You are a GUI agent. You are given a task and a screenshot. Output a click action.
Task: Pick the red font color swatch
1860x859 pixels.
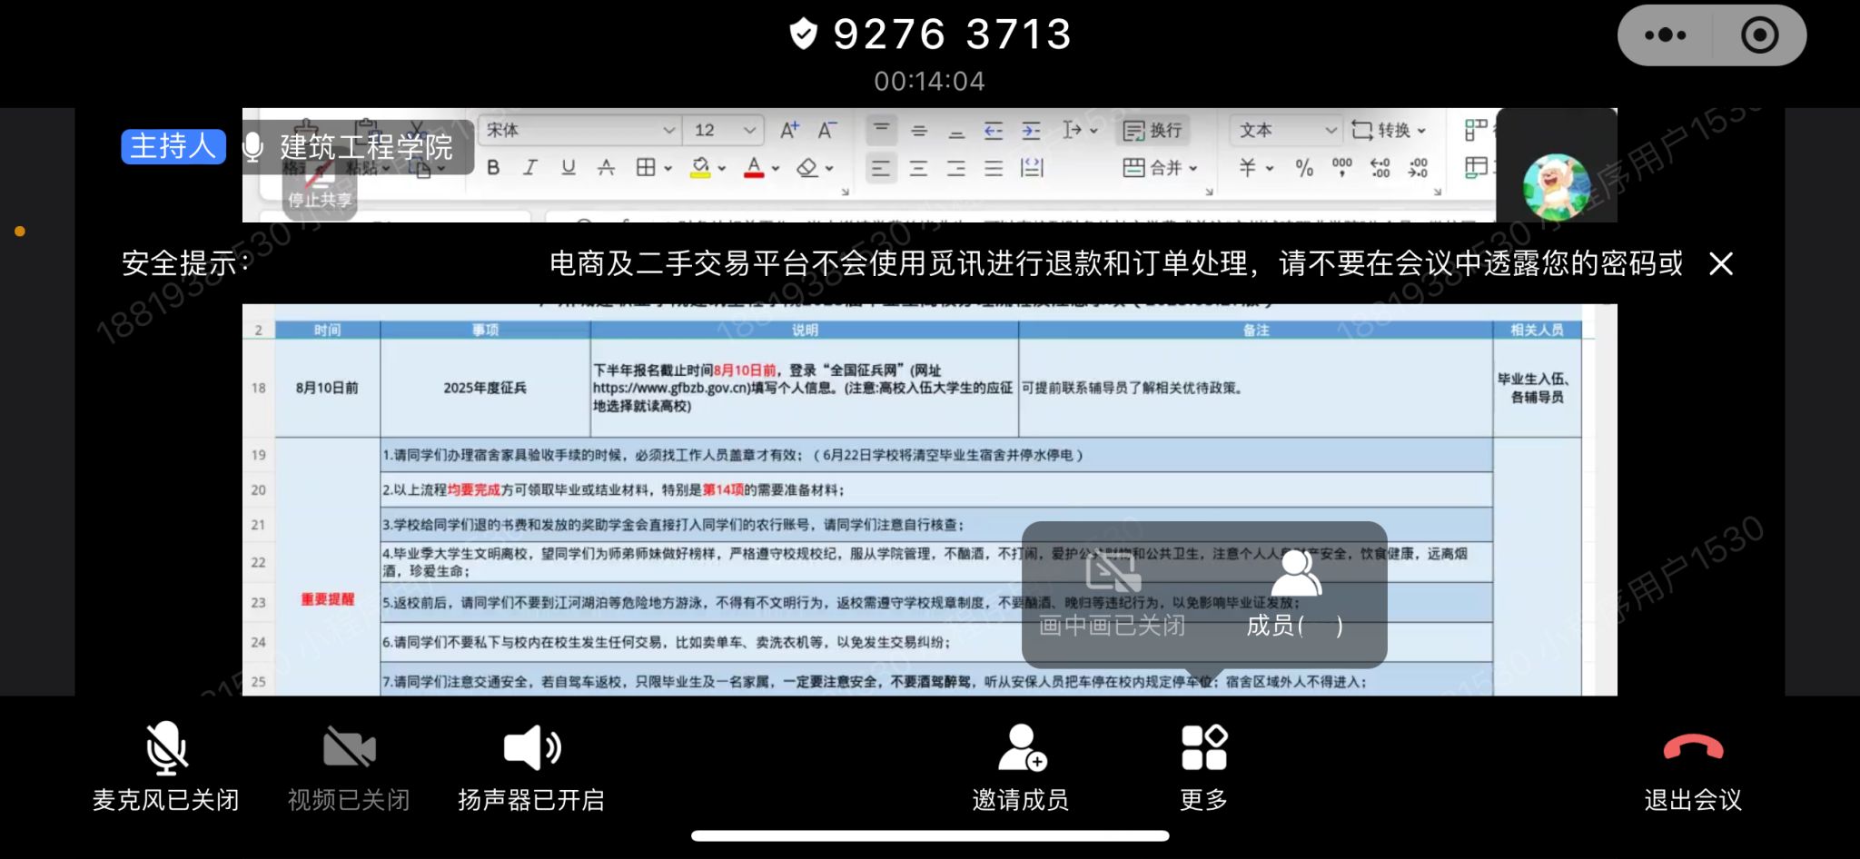point(754,168)
